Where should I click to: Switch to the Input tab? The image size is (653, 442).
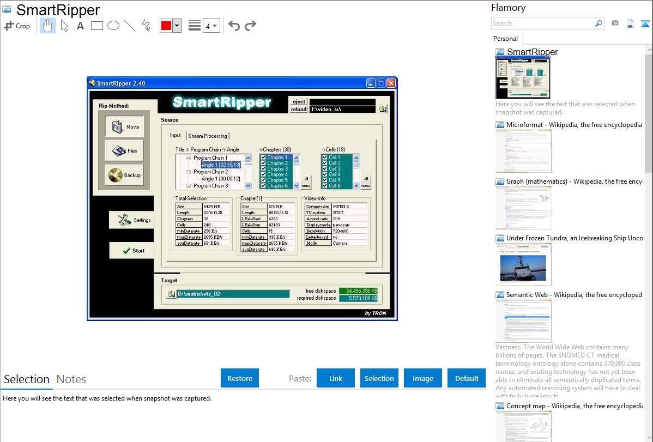point(176,135)
